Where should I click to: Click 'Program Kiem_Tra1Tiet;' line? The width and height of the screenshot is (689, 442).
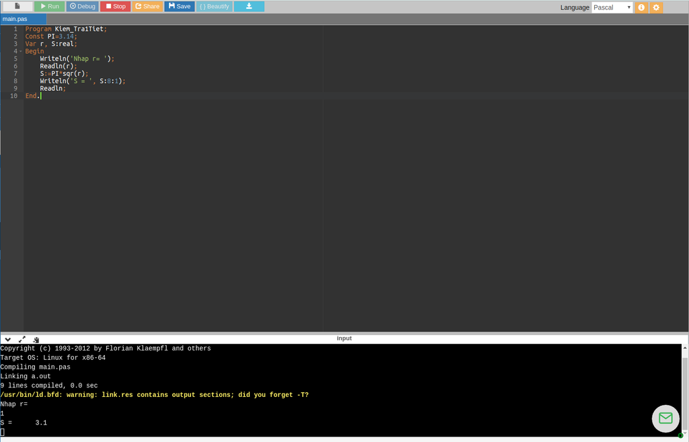(x=66, y=29)
